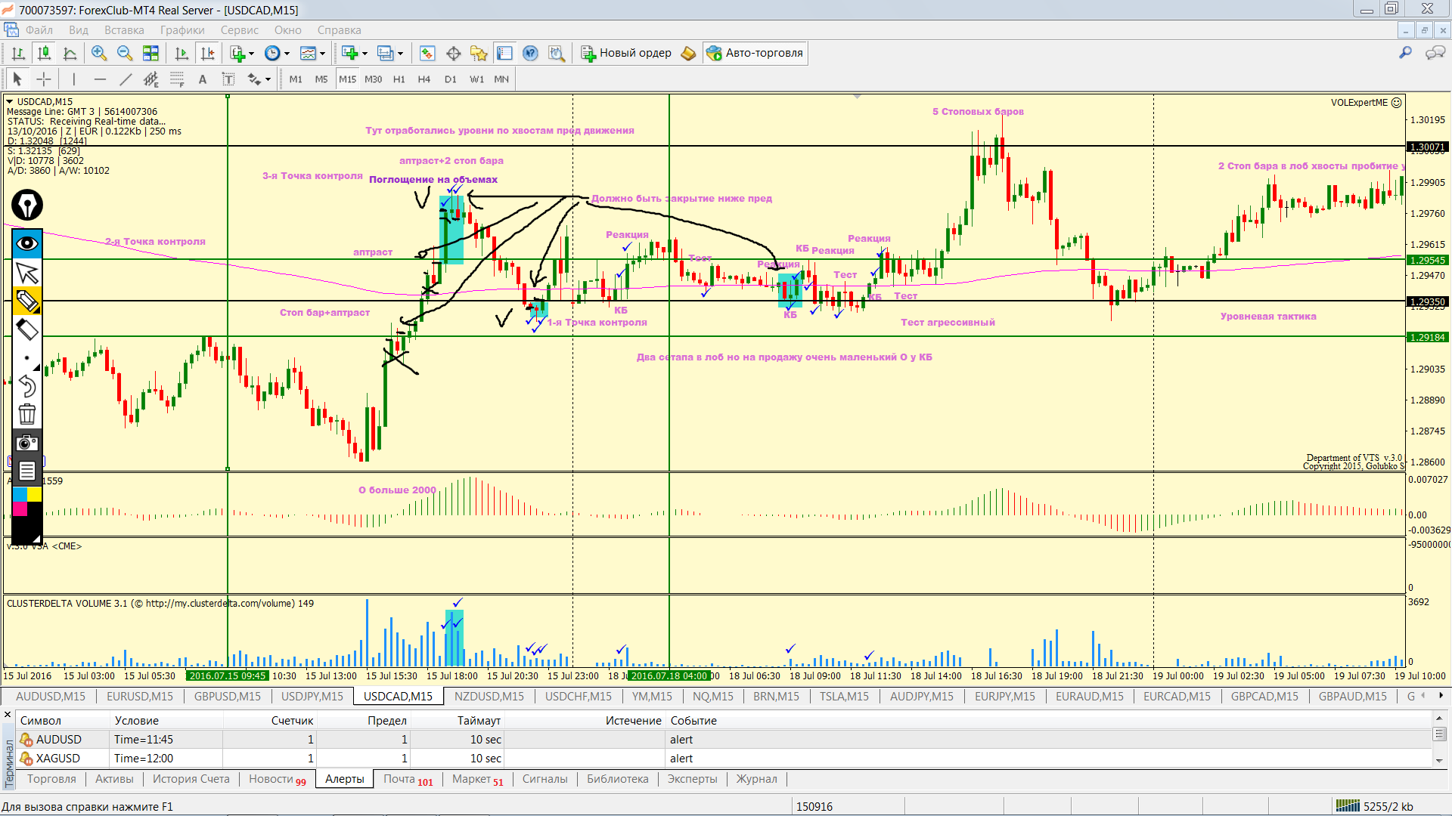The width and height of the screenshot is (1452, 816).
Task: Toggle the Terminal panel icon
Action: click(504, 53)
